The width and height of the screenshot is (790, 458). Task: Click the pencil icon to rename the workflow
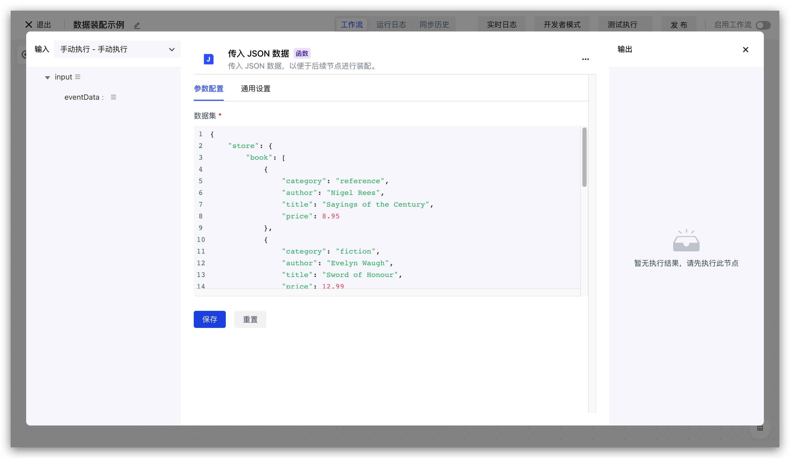[x=137, y=25]
